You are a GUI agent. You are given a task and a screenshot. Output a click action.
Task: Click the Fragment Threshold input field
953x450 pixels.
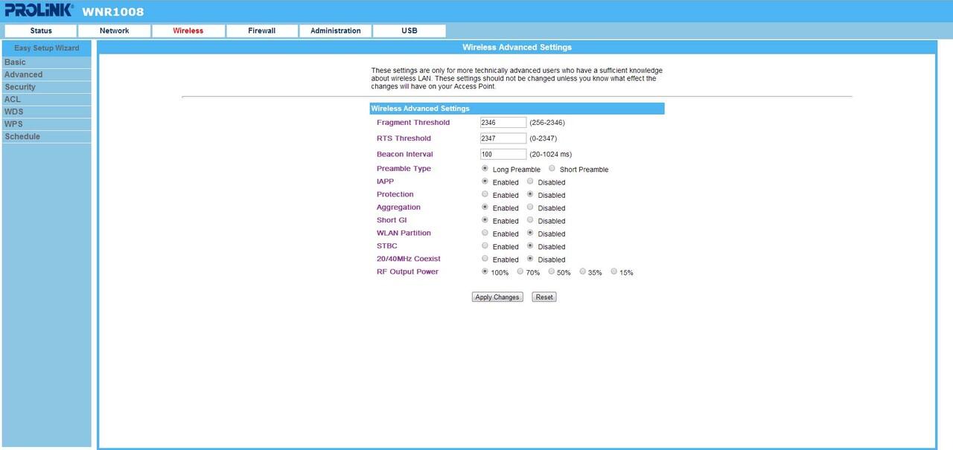click(x=503, y=123)
